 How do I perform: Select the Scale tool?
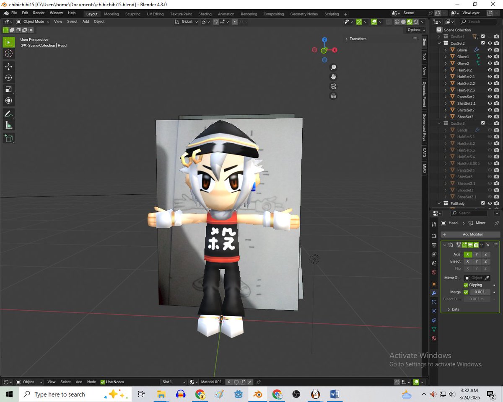pos(8,89)
